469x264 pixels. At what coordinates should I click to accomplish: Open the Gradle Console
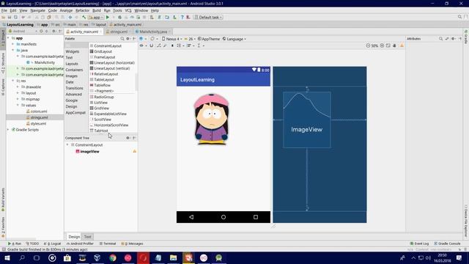[448, 243]
